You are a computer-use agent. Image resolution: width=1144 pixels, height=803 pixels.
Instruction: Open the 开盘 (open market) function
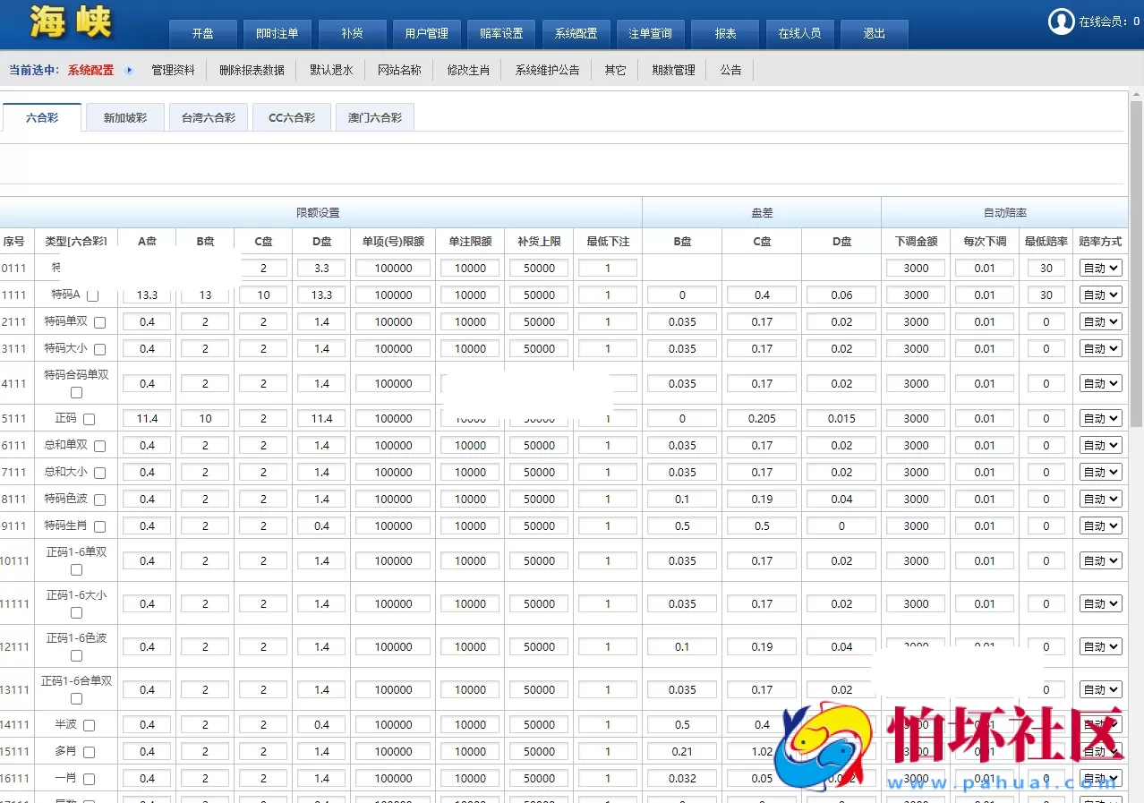pos(202,33)
